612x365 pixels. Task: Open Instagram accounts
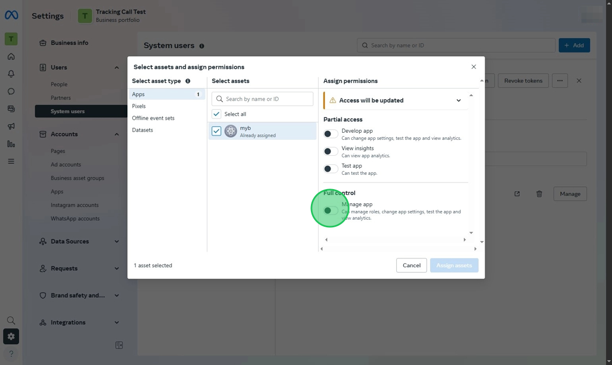[x=74, y=205]
